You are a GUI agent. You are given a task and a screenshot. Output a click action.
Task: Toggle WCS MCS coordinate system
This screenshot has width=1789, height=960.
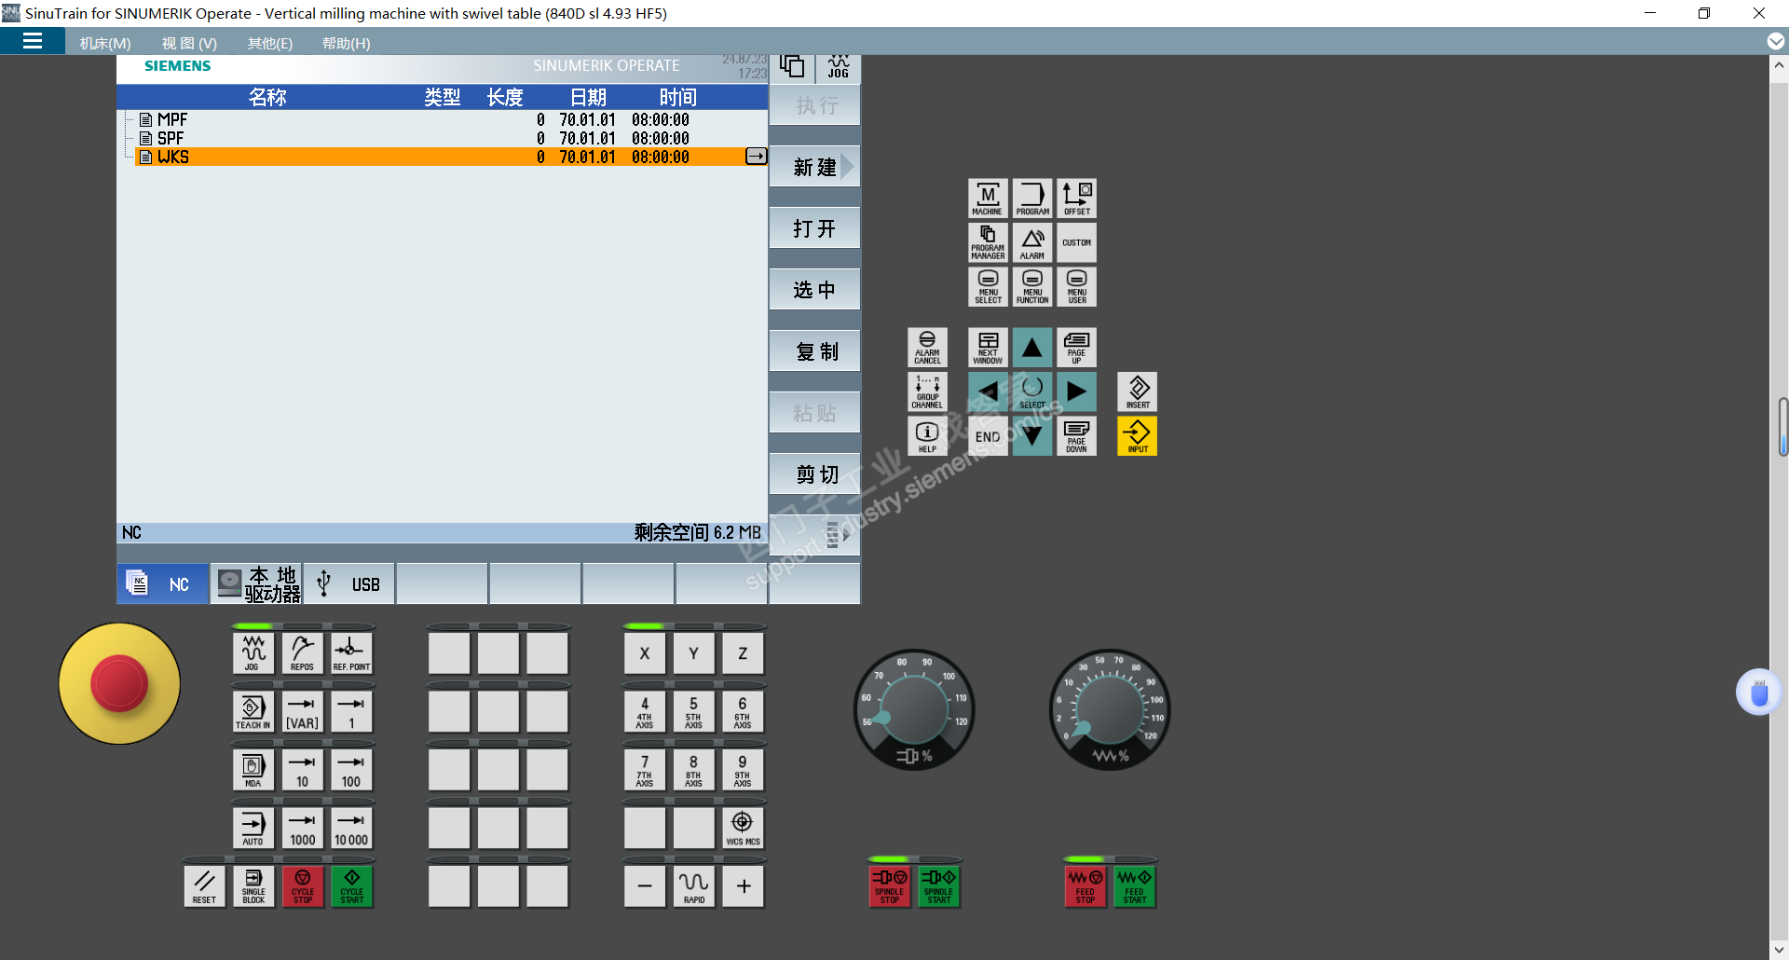743,828
